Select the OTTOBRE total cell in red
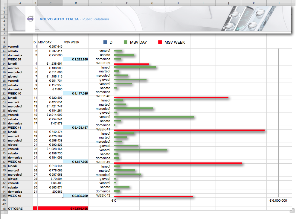 click(x=76, y=209)
